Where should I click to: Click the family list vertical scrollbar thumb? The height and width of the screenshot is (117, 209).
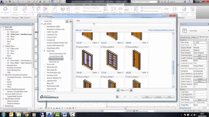pyautogui.click(x=173, y=67)
